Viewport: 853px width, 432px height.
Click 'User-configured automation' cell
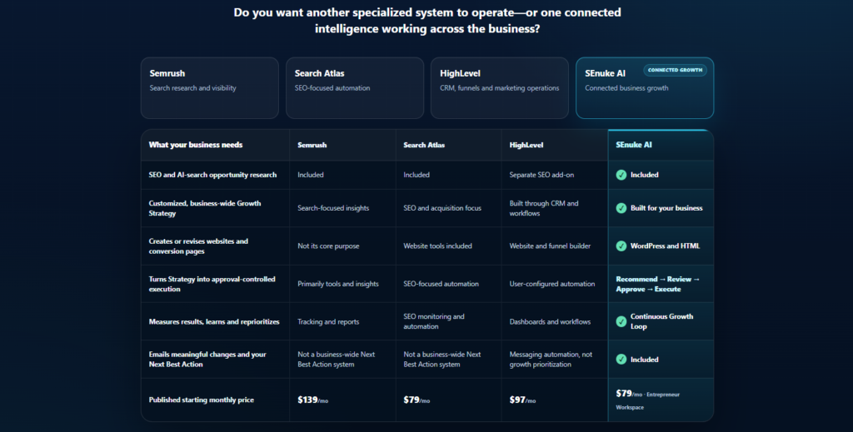pyautogui.click(x=552, y=284)
